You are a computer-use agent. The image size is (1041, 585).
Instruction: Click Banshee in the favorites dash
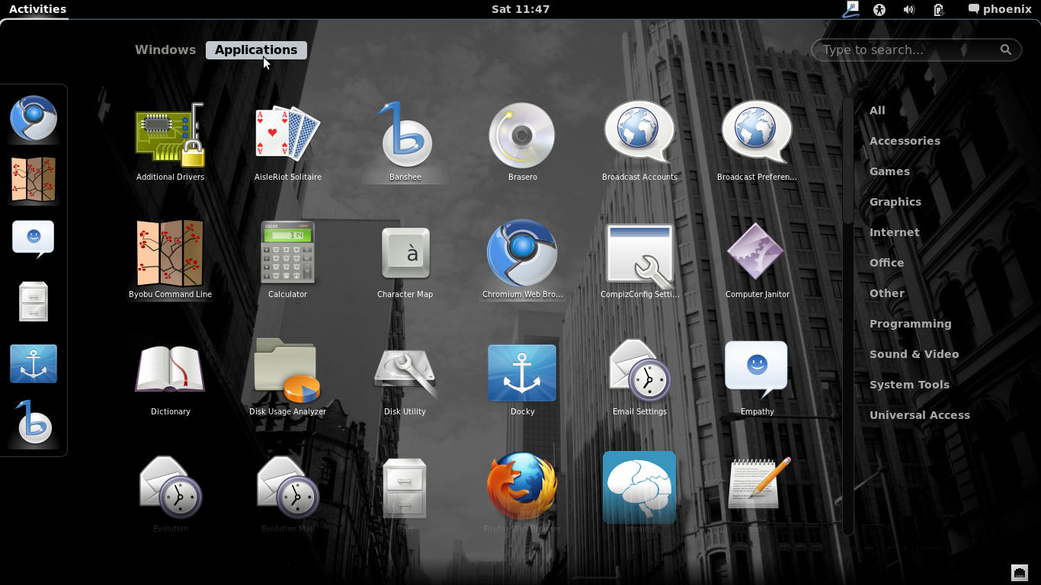(x=34, y=422)
